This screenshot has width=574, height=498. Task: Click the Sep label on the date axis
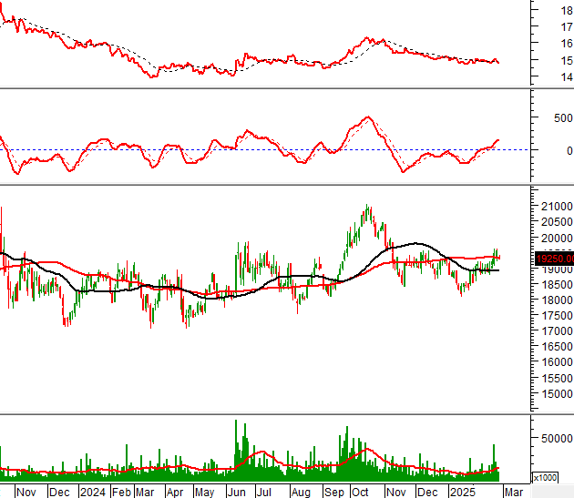click(x=333, y=492)
